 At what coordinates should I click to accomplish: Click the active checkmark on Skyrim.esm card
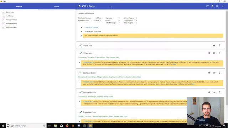click(x=81, y=46)
